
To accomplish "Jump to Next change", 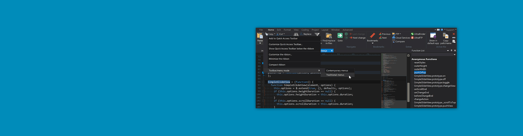I will (357, 38).
